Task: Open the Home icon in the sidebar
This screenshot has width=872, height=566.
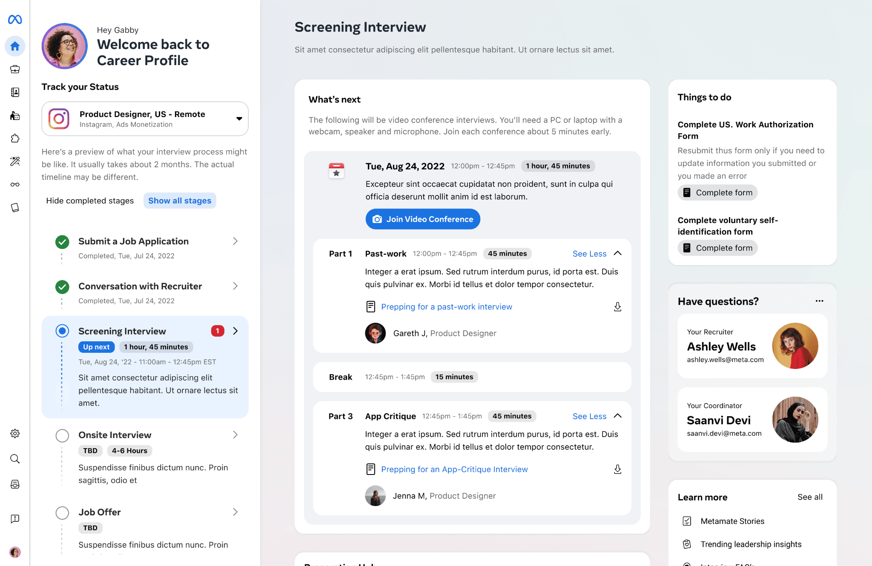Action: pyautogui.click(x=15, y=46)
